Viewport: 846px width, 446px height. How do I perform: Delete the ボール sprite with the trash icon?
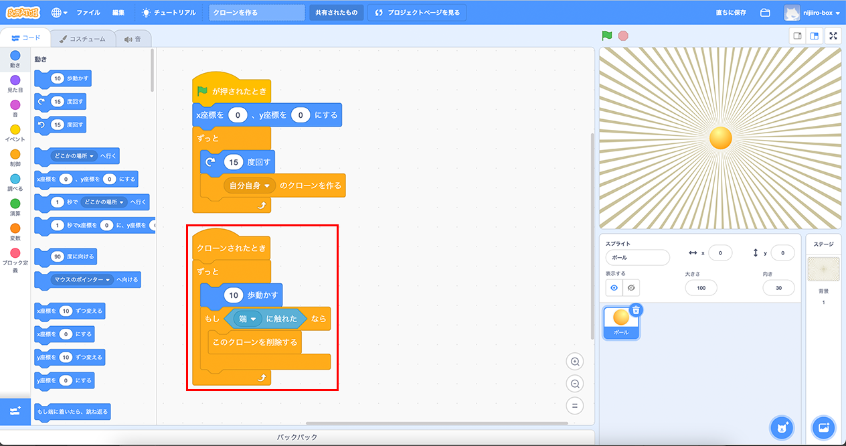click(x=636, y=310)
